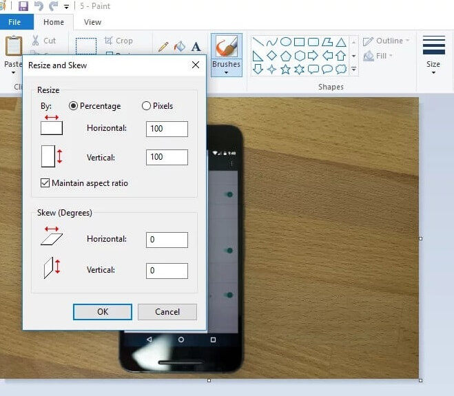Click the Resize Vertical input field
The height and width of the screenshot is (396, 454).
(167, 157)
